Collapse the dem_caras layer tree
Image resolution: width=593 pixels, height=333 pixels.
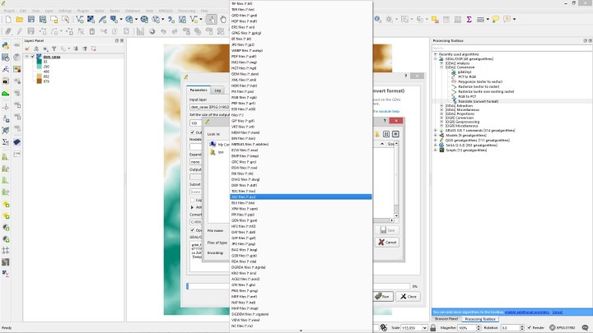(28, 57)
